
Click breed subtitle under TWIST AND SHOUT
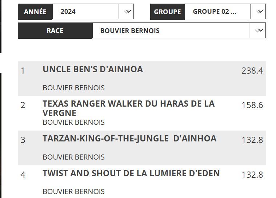click(73, 191)
